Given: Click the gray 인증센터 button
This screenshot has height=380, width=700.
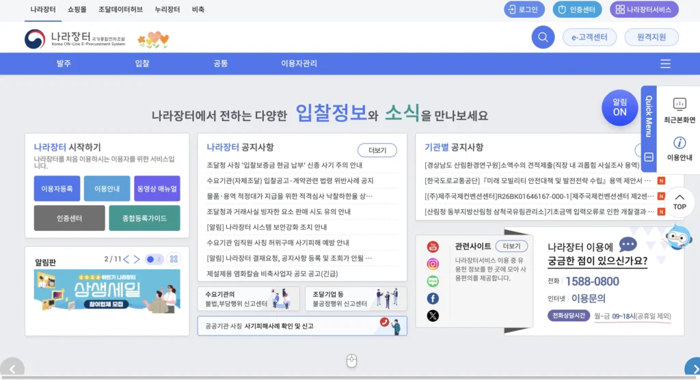Looking at the screenshot, I should 69,218.
